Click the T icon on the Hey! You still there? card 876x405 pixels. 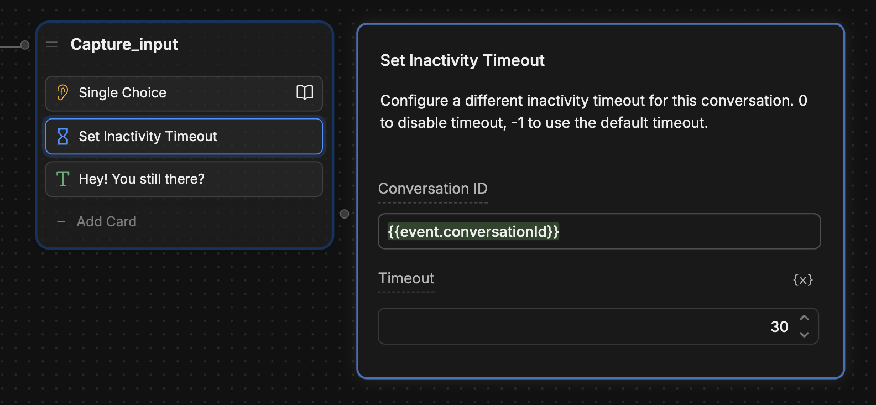[62, 179]
